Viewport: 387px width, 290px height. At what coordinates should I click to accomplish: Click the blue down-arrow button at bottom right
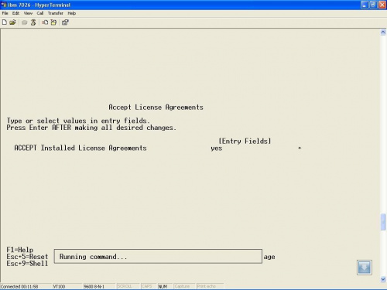point(365,268)
